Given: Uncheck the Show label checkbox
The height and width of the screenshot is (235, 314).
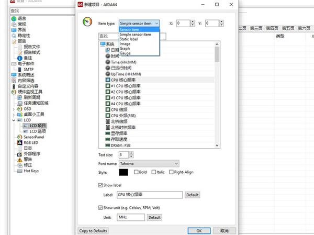Looking at the screenshot, I should click(101, 185).
